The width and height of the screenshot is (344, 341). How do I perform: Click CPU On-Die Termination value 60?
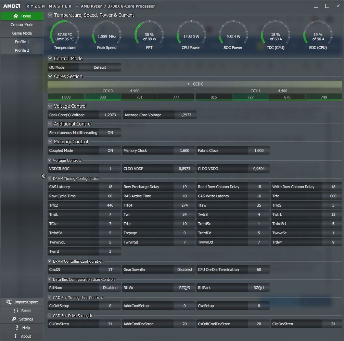click(259, 270)
